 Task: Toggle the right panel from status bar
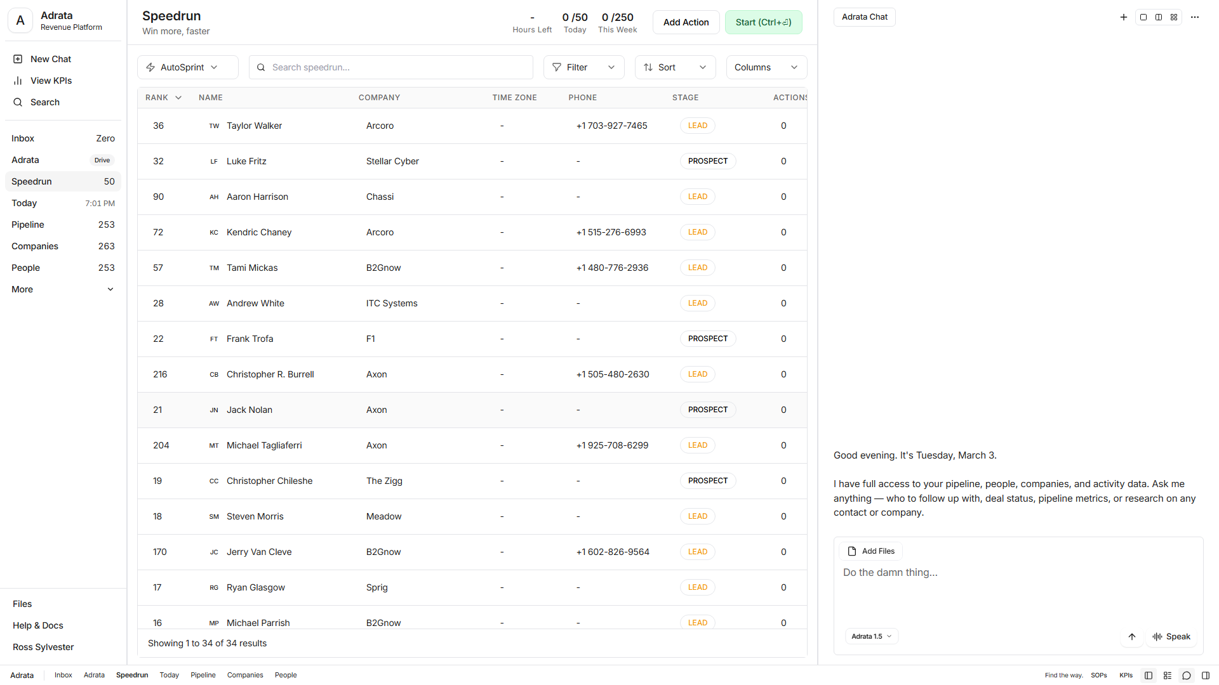pyautogui.click(x=1205, y=675)
